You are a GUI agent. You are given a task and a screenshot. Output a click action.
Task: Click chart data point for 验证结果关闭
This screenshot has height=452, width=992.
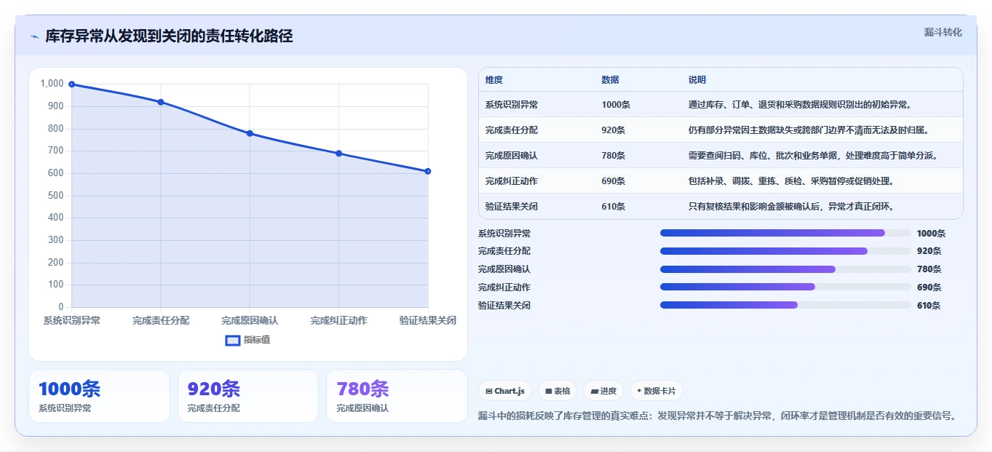click(x=428, y=171)
